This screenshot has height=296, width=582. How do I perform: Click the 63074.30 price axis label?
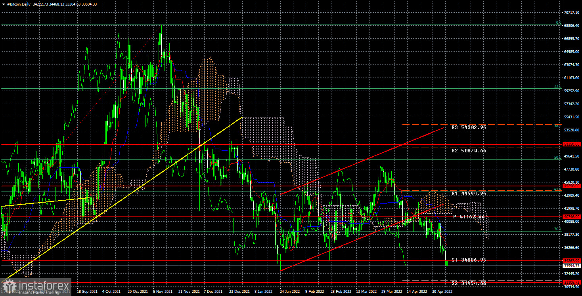click(572, 65)
